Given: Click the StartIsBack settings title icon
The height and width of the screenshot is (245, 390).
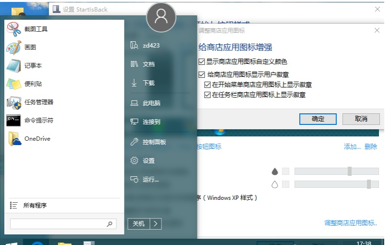Looking at the screenshot, I should coord(57,9).
